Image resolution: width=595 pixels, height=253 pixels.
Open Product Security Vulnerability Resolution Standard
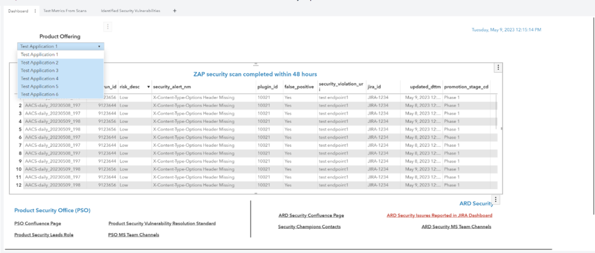coord(162,223)
